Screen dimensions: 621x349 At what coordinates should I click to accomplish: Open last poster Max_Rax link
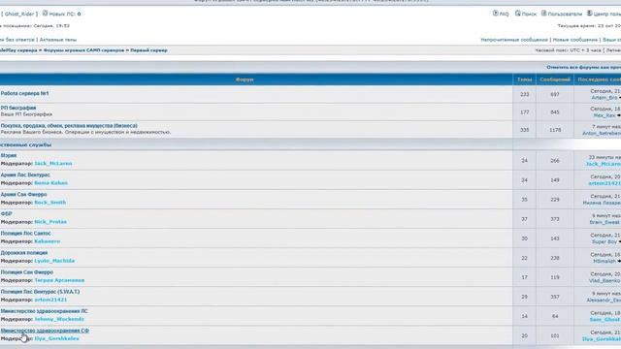[x=605, y=115]
